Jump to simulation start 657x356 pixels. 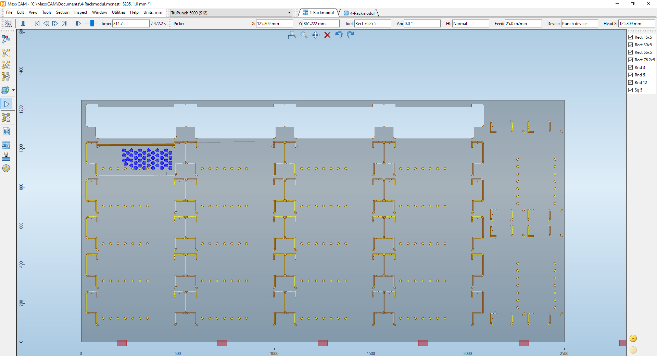click(37, 23)
